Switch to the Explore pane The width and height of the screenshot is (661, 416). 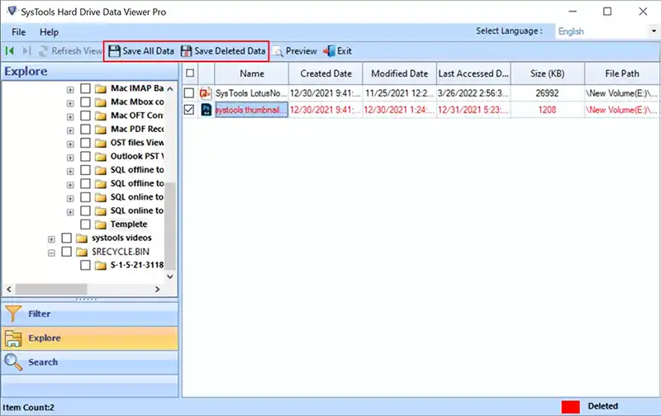click(90, 338)
